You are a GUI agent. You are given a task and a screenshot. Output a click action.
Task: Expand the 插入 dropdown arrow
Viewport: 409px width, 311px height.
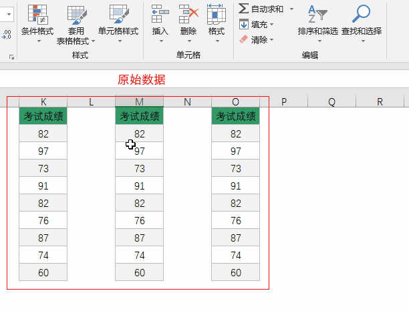(x=161, y=41)
